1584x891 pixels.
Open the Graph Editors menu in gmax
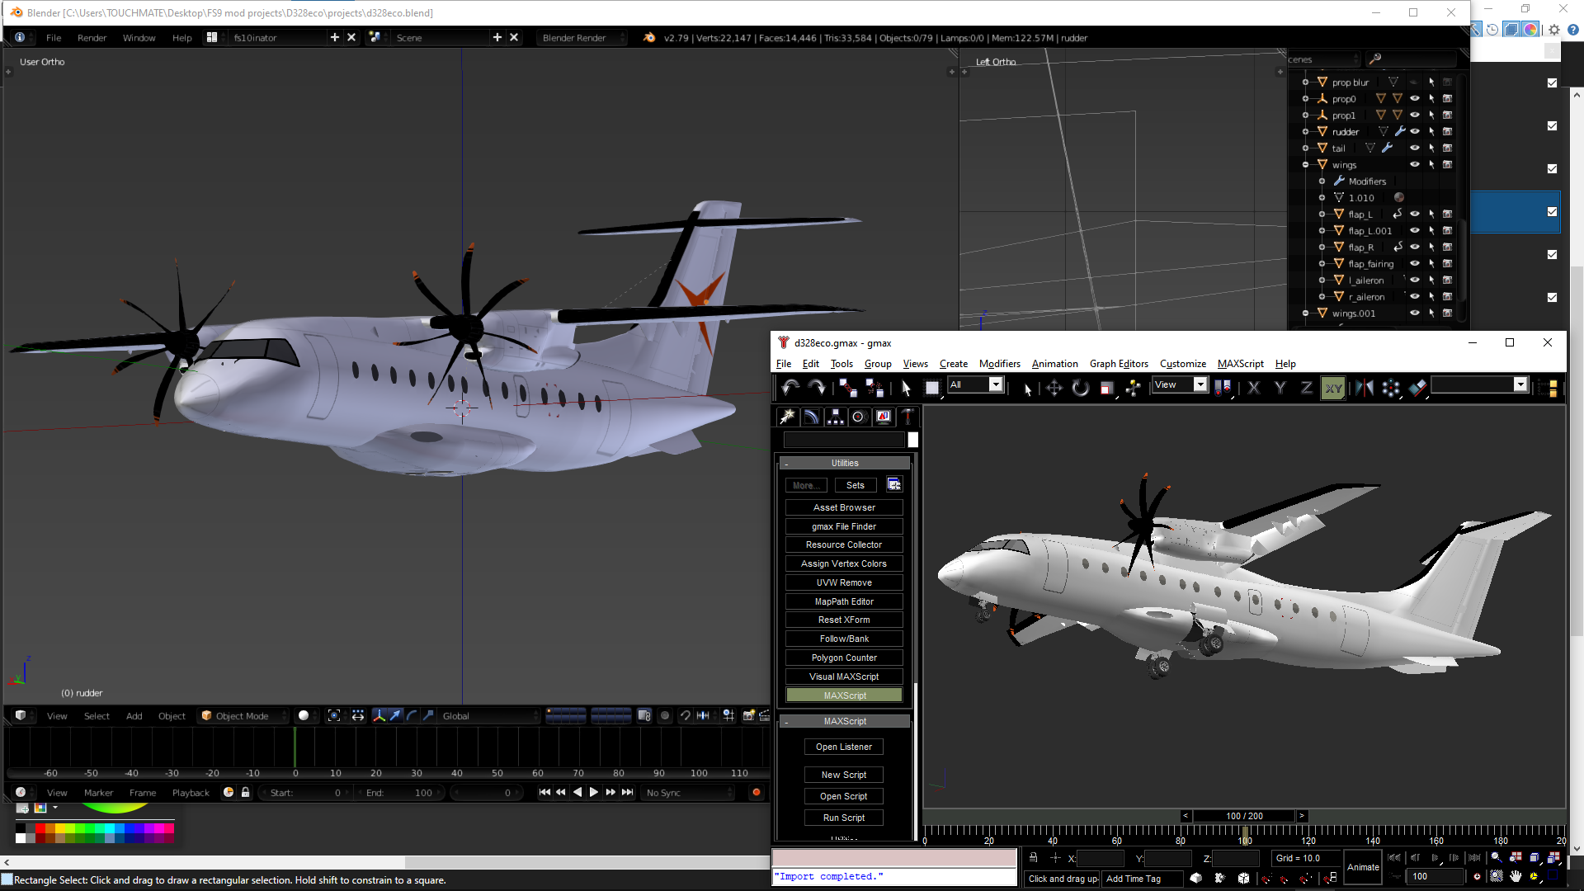tap(1119, 364)
